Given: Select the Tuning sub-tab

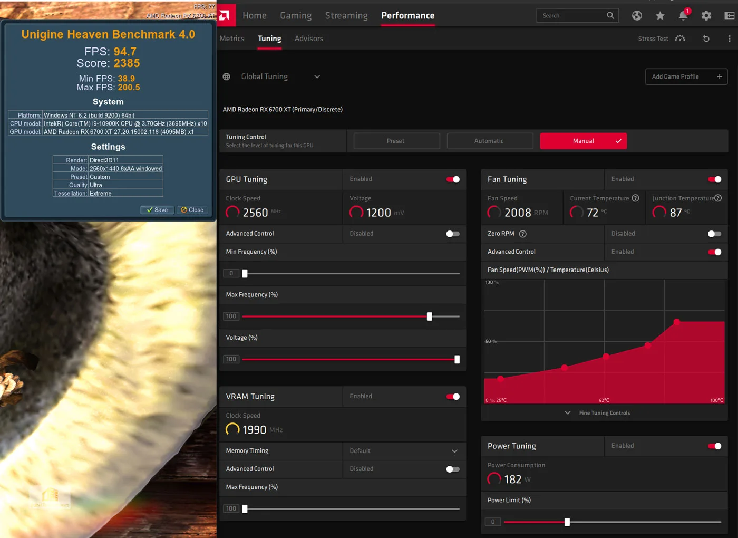Looking at the screenshot, I should click(x=269, y=39).
